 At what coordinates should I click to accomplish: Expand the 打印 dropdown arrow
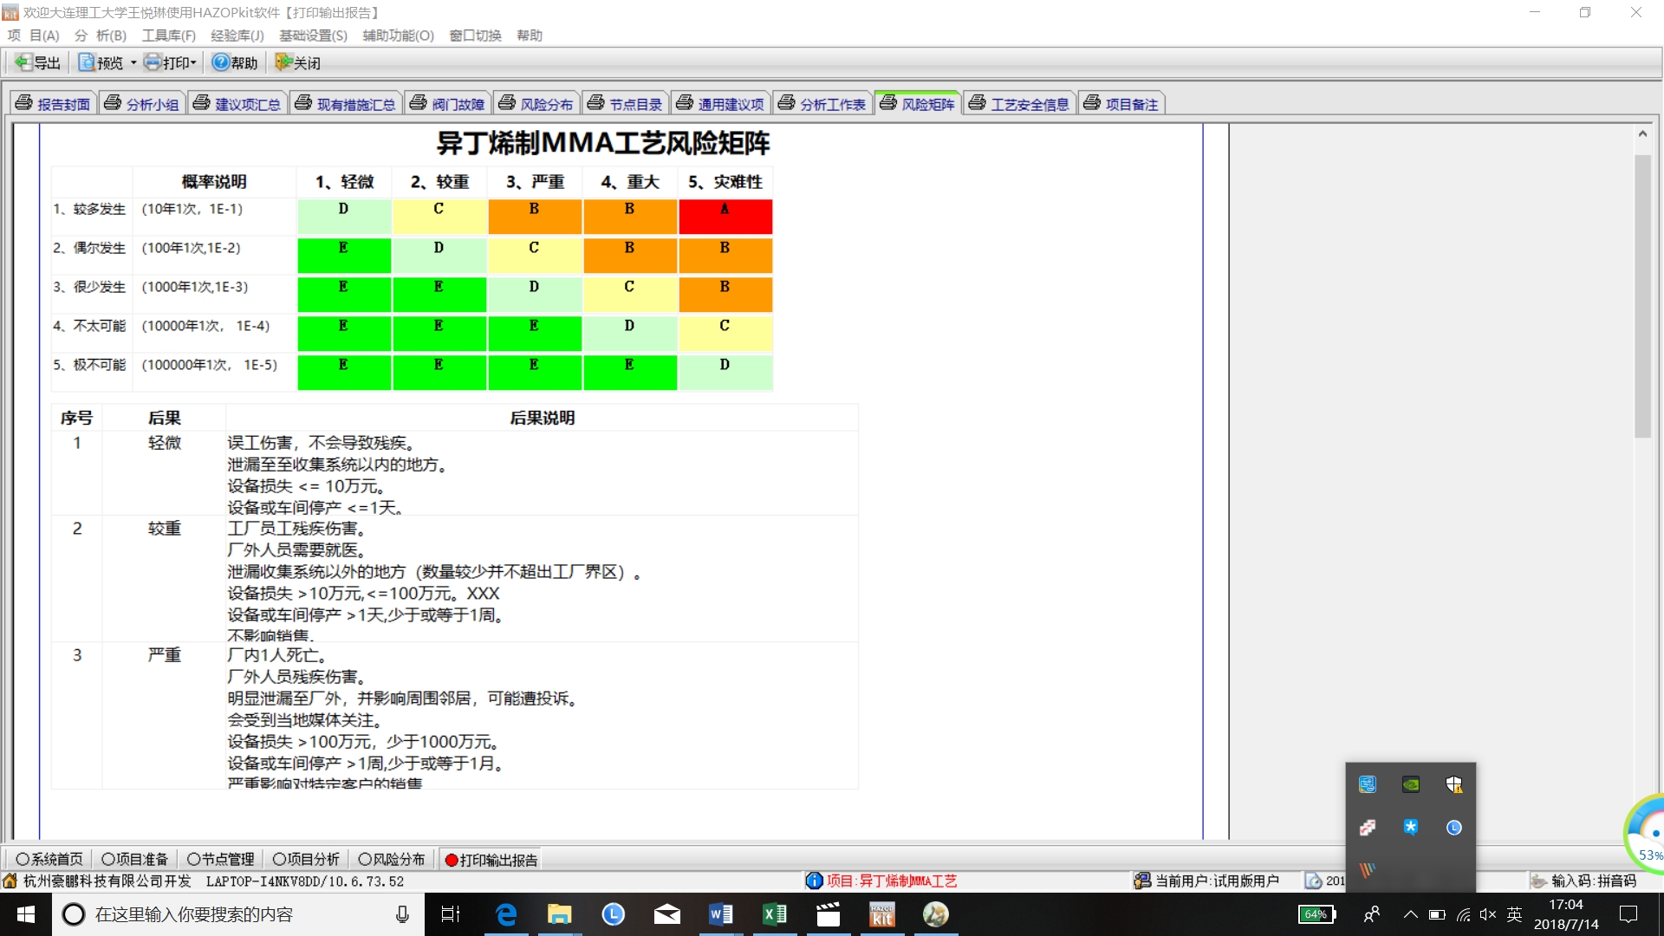point(194,63)
